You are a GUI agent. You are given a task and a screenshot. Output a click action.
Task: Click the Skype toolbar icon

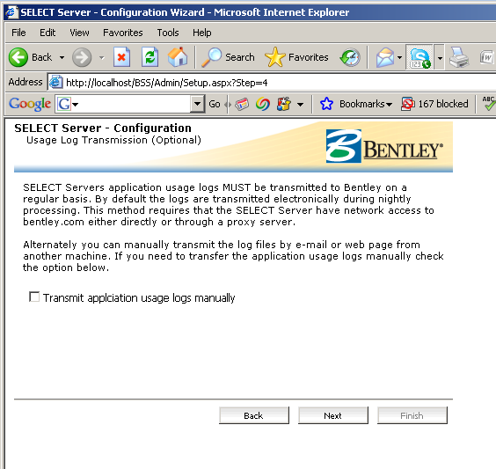click(x=419, y=57)
